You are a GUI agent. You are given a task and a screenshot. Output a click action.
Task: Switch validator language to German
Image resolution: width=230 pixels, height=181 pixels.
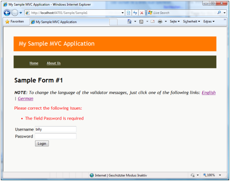click(x=25, y=99)
